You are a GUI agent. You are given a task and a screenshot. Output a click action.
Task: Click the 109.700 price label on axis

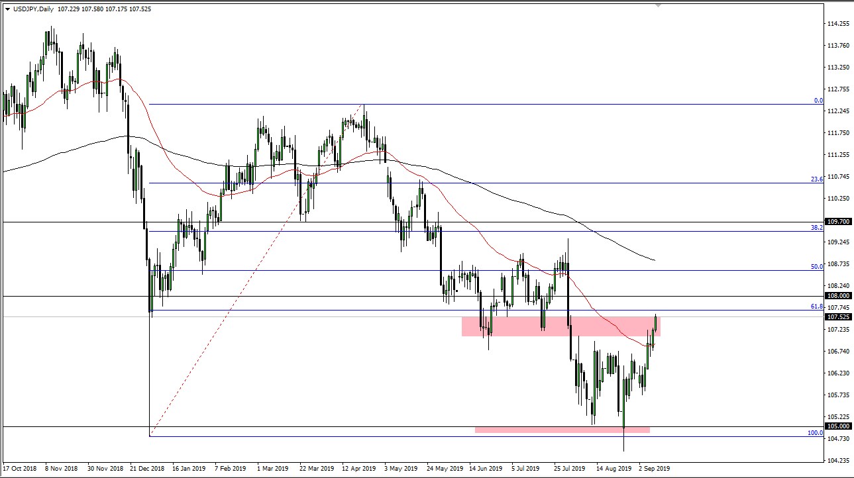(838, 222)
